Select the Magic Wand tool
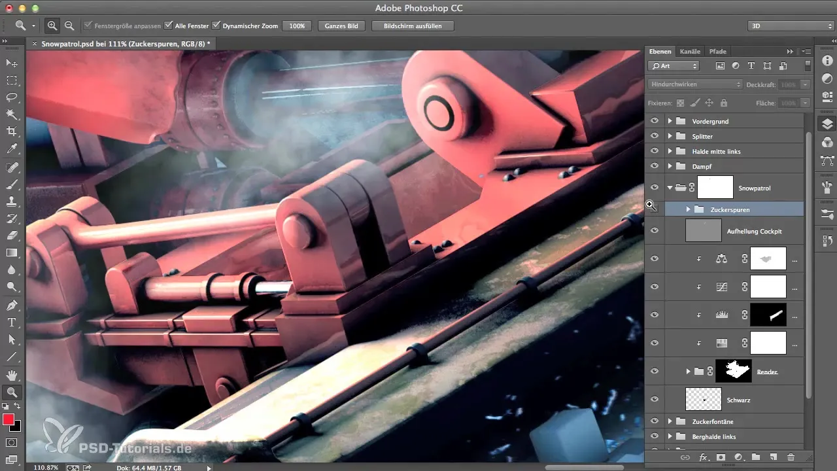The height and width of the screenshot is (471, 837). (x=12, y=114)
